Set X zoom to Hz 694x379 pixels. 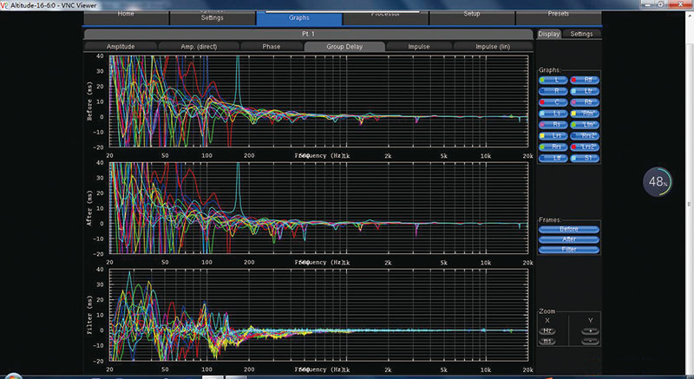[x=547, y=330]
